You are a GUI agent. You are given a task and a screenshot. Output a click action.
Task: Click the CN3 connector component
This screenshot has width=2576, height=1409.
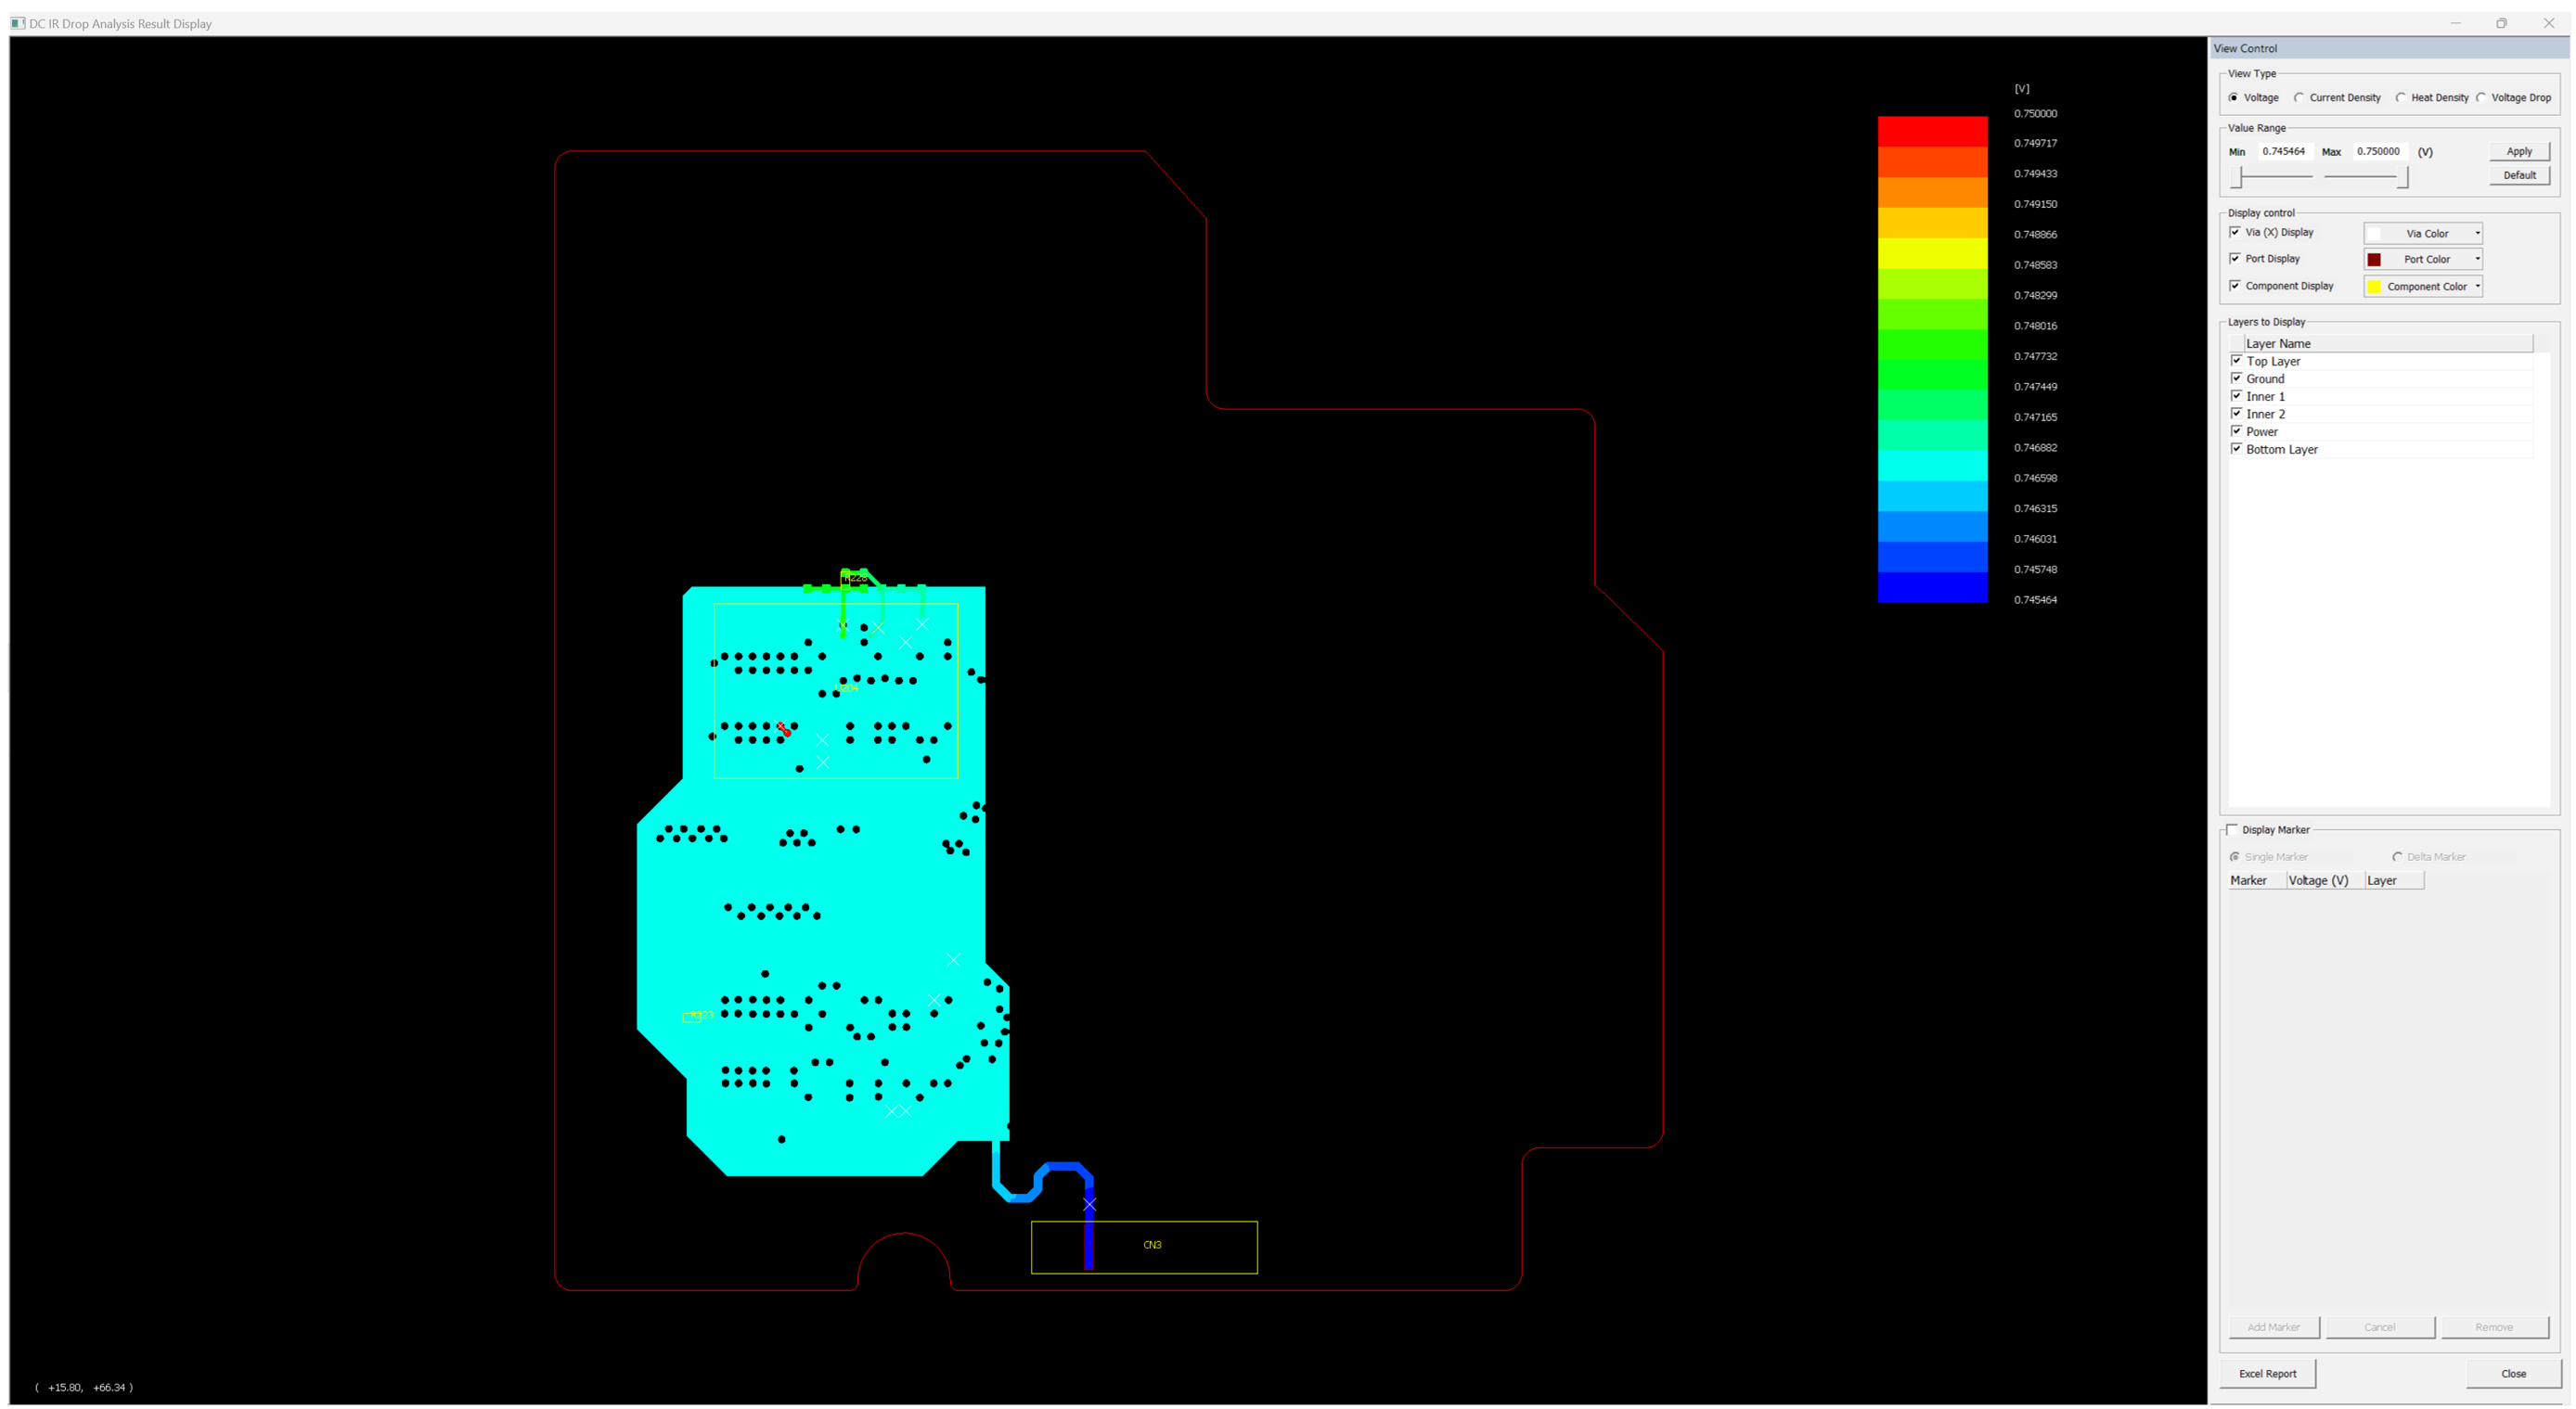(1152, 1246)
